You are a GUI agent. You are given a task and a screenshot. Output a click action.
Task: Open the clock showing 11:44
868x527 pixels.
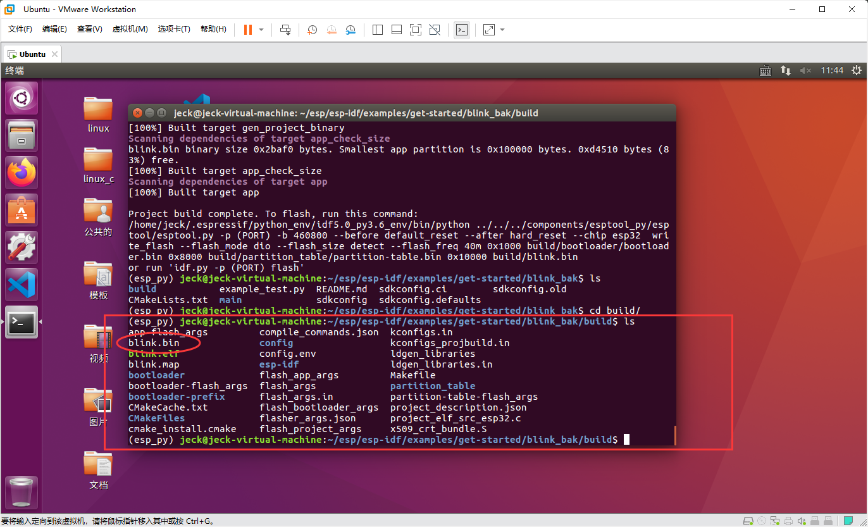pyautogui.click(x=832, y=71)
